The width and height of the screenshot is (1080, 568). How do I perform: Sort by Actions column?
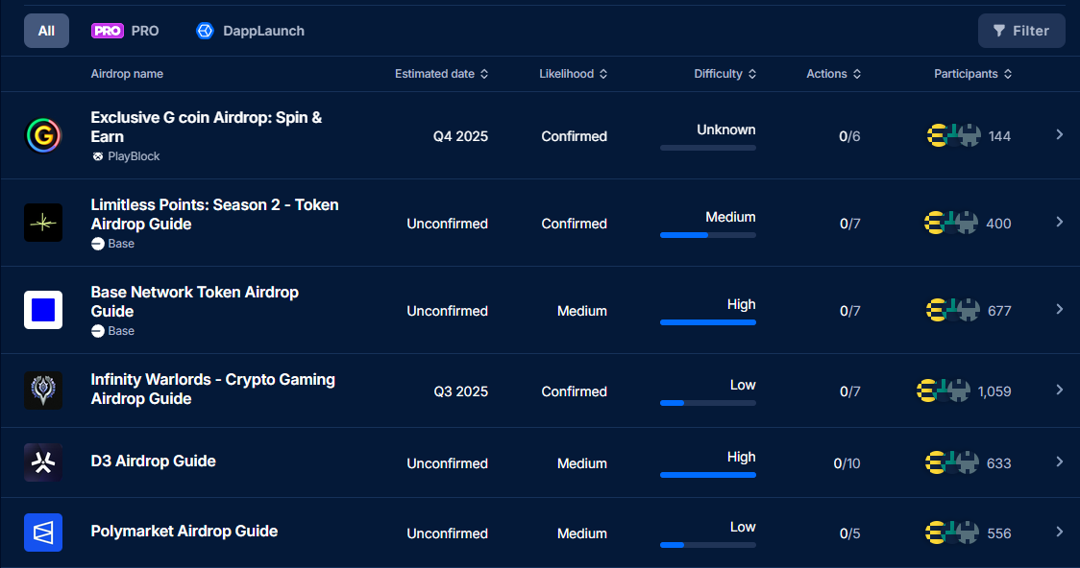click(833, 74)
